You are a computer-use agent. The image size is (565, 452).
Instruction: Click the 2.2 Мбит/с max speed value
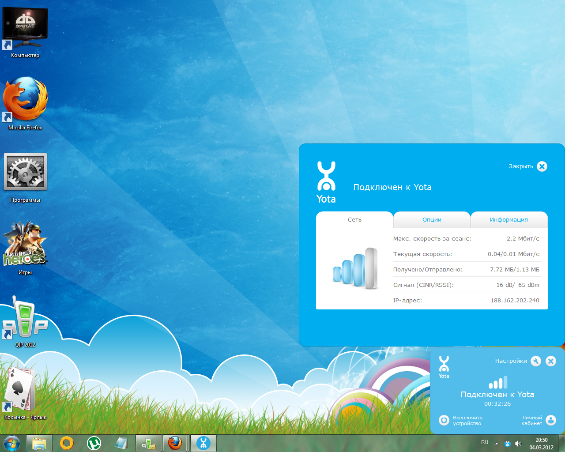[x=523, y=238]
